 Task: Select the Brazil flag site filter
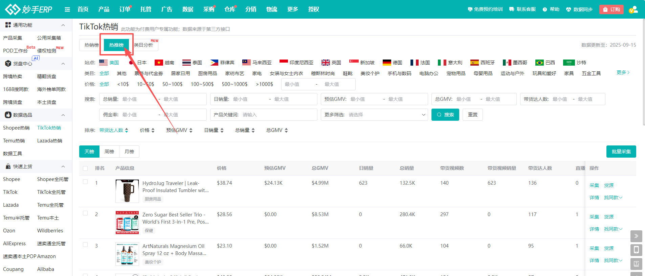pyautogui.click(x=539, y=63)
